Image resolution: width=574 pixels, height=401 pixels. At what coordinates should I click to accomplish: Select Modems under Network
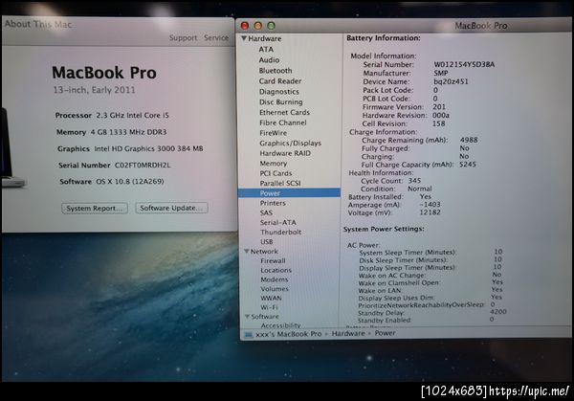point(275,279)
